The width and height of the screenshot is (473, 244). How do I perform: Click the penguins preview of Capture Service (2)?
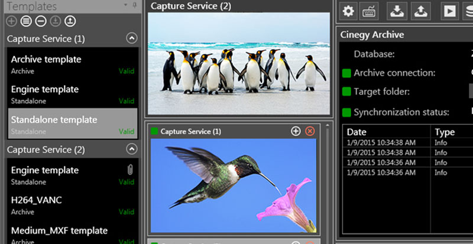click(x=239, y=63)
